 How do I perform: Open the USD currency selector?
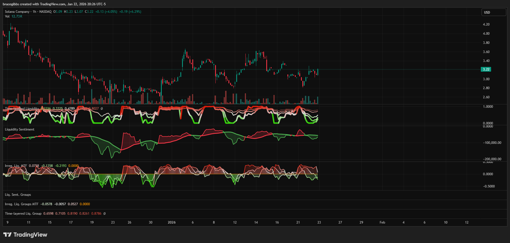point(494,12)
